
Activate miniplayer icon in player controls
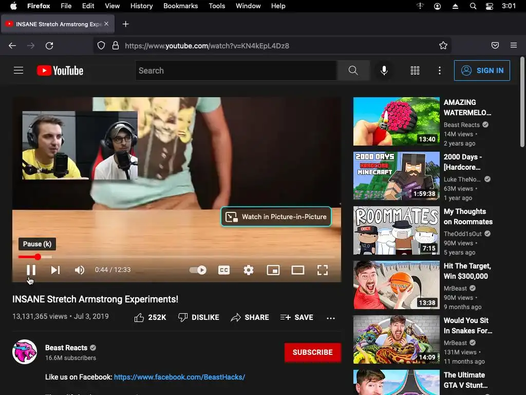[x=273, y=270]
